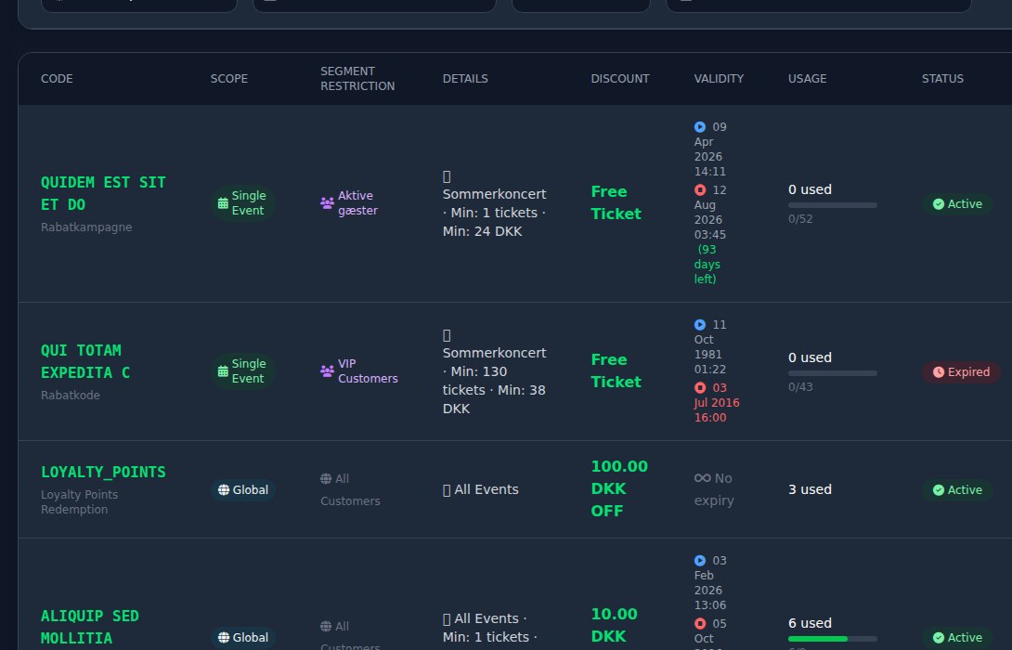Click the 0/52 usage progress bar

[833, 205]
